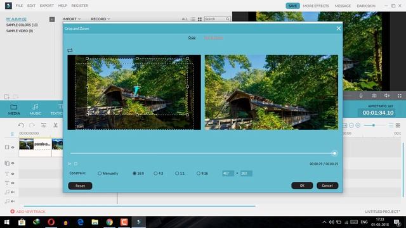Viewport: 406px width, 228px height.
Task: Open the FILE menu
Action: 19,6
